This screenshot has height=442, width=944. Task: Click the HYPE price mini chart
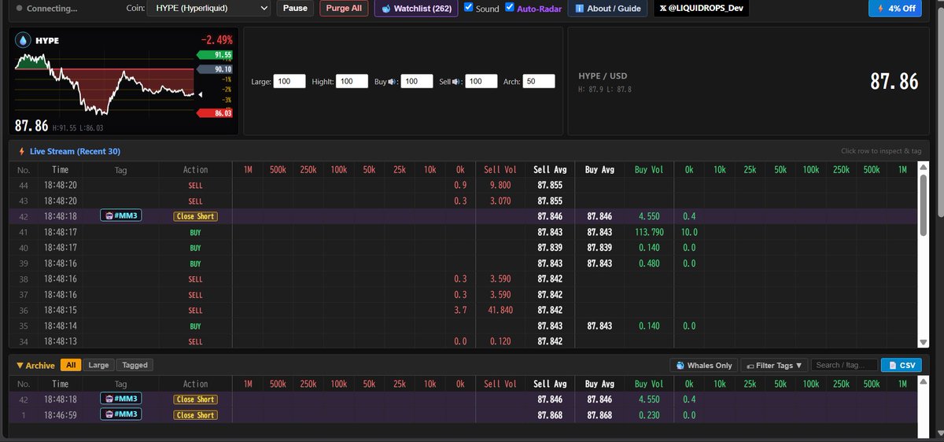[x=103, y=83]
